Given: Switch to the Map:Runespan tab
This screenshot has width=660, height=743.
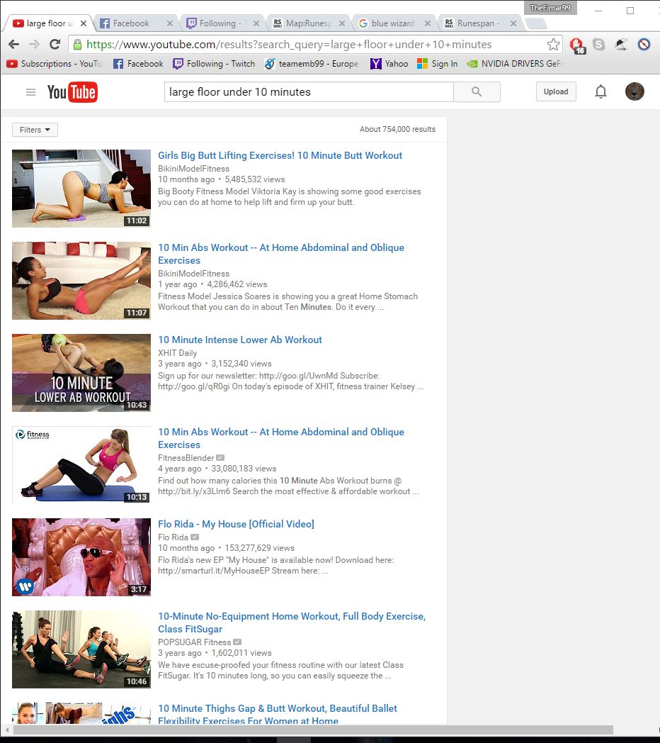Looking at the screenshot, I should tap(303, 23).
